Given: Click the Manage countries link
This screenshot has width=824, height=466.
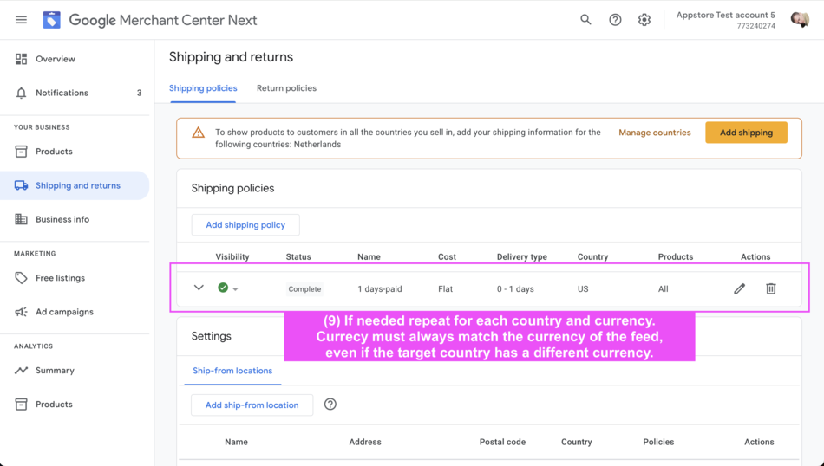Looking at the screenshot, I should [654, 133].
